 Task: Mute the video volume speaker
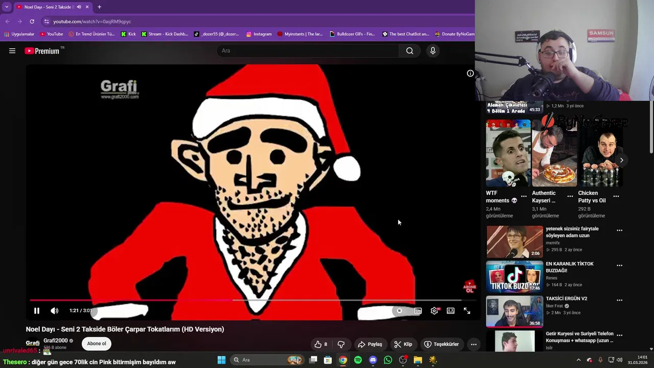point(55,311)
